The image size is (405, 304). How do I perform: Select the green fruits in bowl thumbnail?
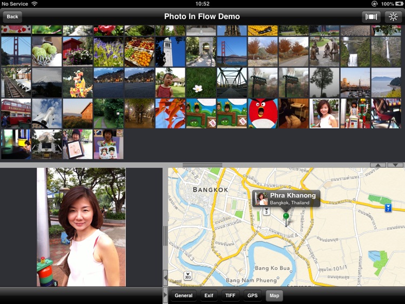pos(47,52)
